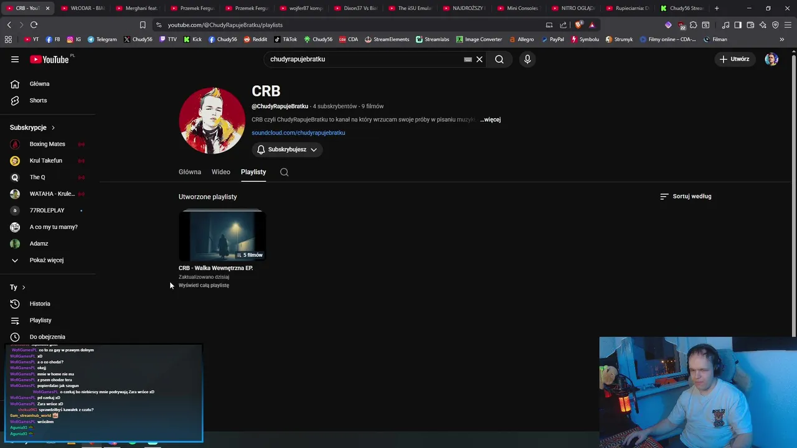The width and height of the screenshot is (797, 448).
Task: Open soundcloud.com/chudyrapujebratku link
Action: point(298,133)
